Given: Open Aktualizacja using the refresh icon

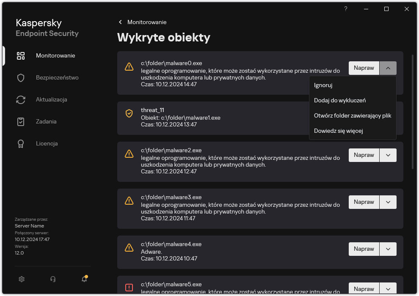Looking at the screenshot, I should click(x=21, y=99).
